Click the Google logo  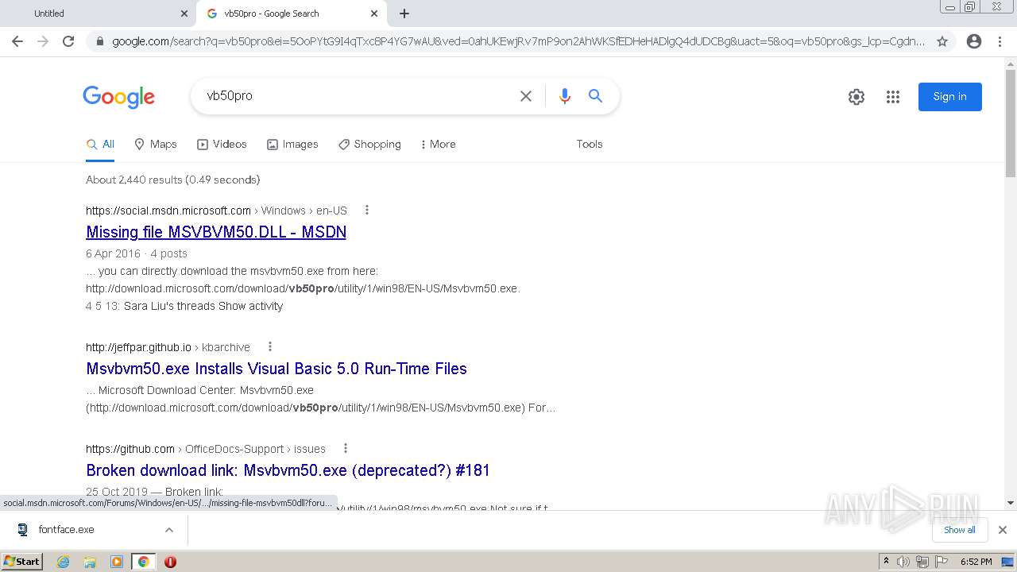coord(118,97)
